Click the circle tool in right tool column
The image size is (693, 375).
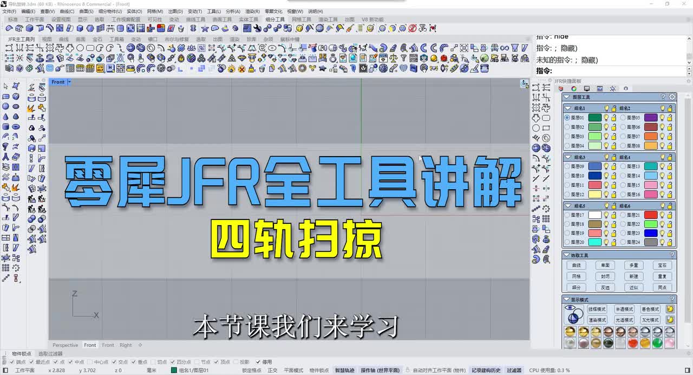(536, 128)
